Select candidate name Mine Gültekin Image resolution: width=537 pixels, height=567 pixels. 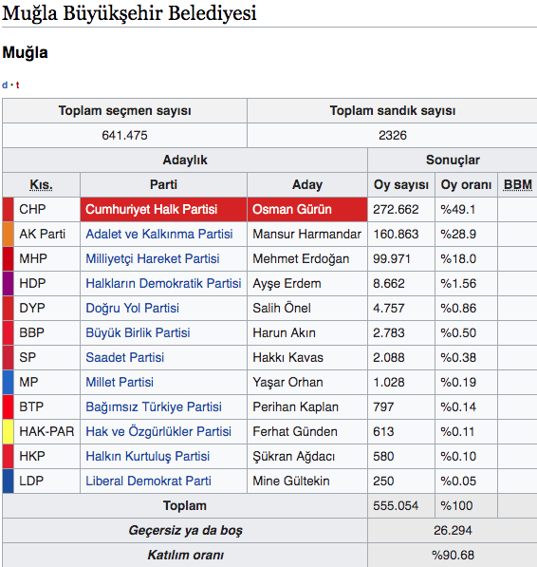[291, 481]
